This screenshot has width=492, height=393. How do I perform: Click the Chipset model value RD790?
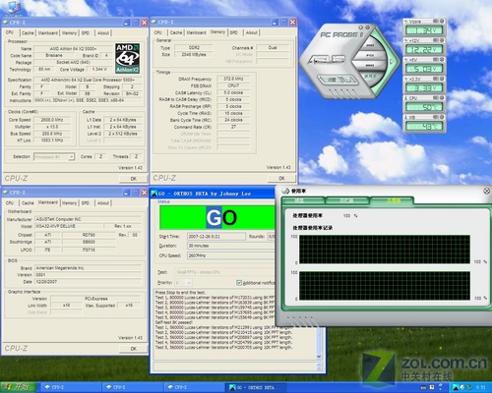click(x=89, y=235)
